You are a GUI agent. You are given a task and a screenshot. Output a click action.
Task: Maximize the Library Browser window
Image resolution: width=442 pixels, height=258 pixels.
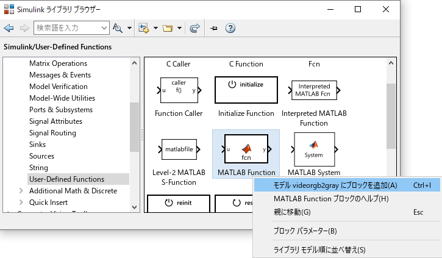[358, 9]
